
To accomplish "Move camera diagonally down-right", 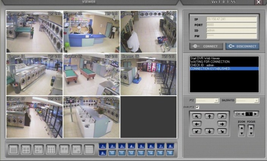I will point(222,131).
